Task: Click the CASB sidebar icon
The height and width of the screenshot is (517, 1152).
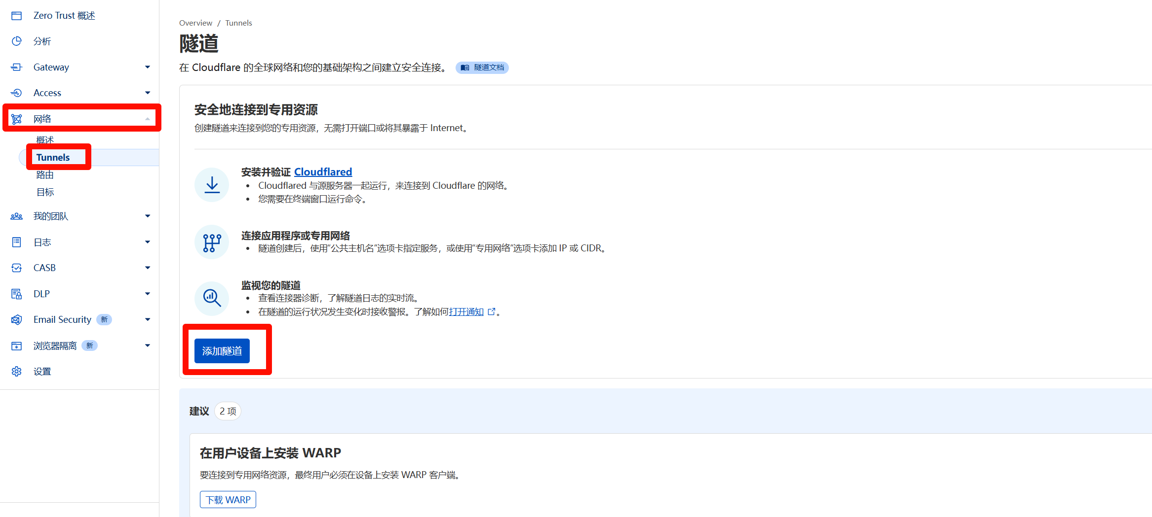Action: [x=16, y=268]
